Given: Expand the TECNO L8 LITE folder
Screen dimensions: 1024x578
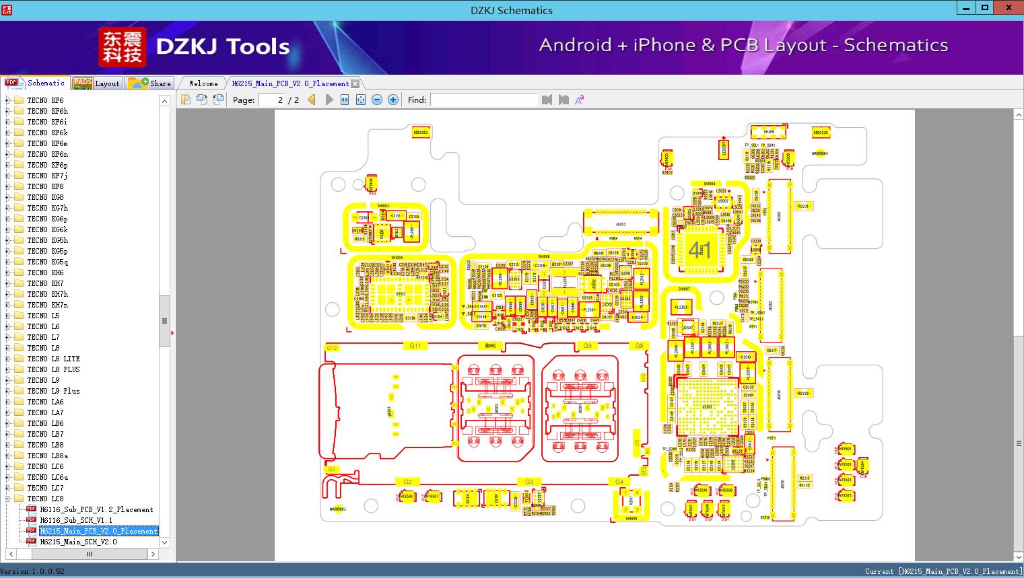Looking at the screenshot, I should click(x=7, y=359).
